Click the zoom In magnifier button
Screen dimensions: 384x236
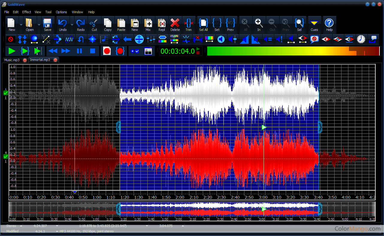click(x=259, y=25)
